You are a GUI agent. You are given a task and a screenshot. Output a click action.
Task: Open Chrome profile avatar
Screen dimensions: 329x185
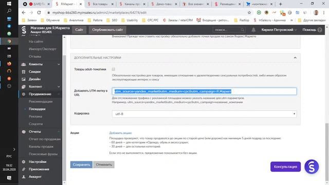[x=316, y=12]
